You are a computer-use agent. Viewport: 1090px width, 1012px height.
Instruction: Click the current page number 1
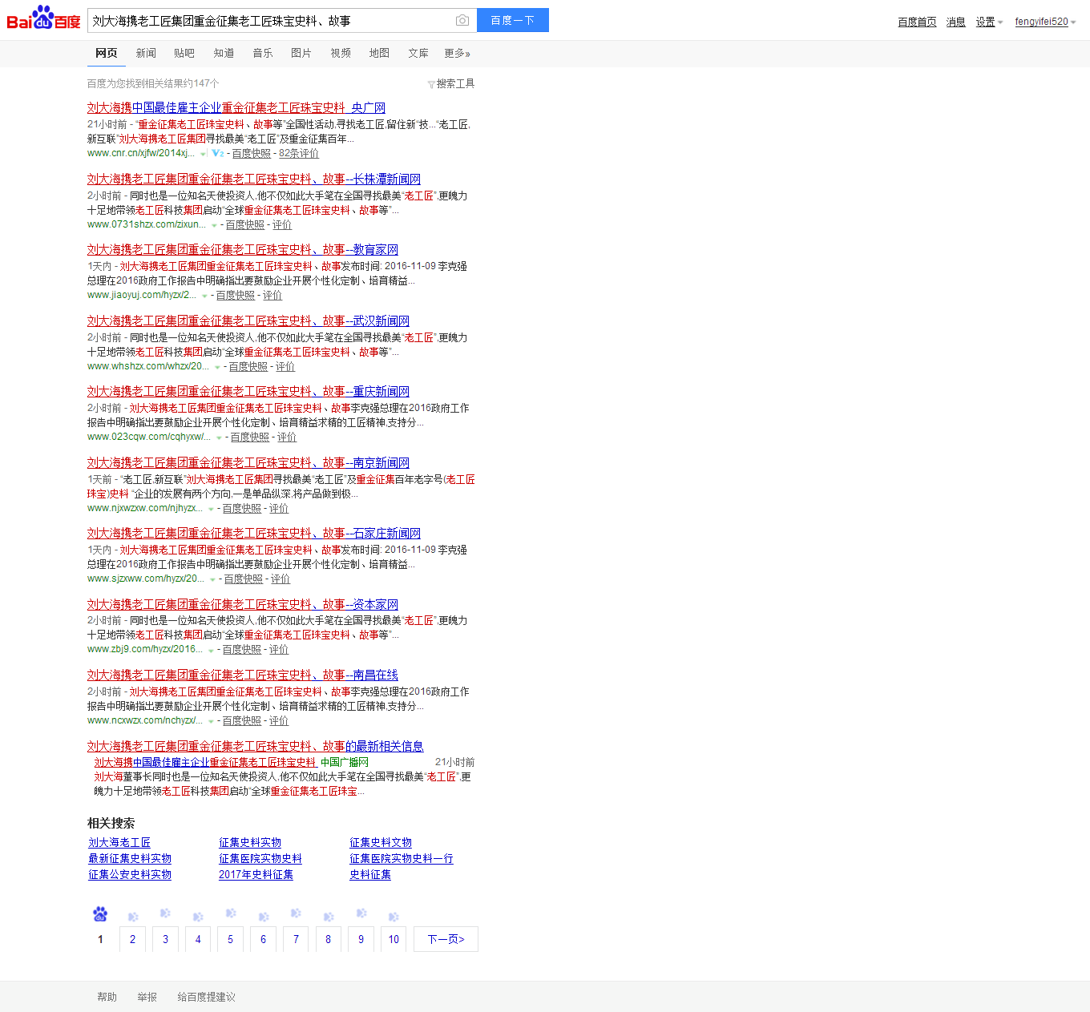[x=100, y=939]
